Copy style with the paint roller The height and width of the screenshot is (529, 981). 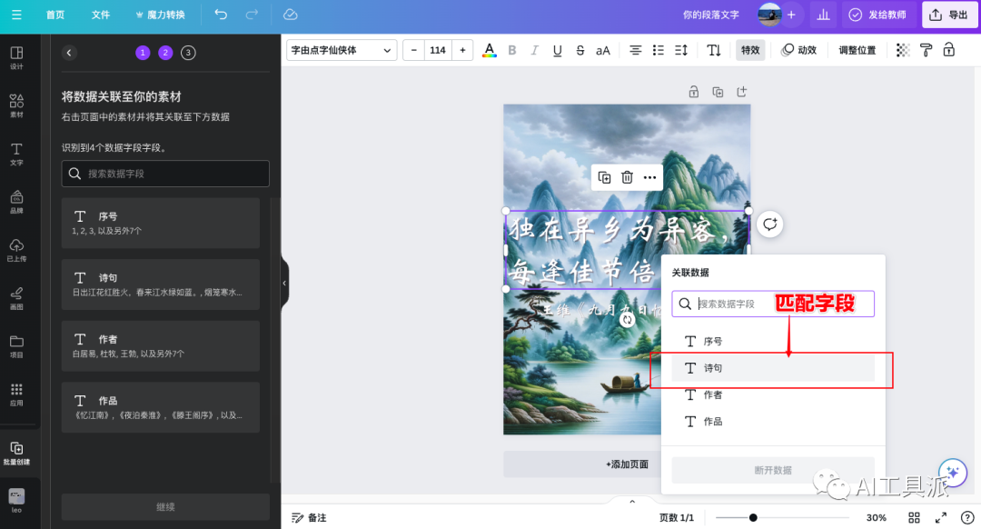[x=926, y=50]
